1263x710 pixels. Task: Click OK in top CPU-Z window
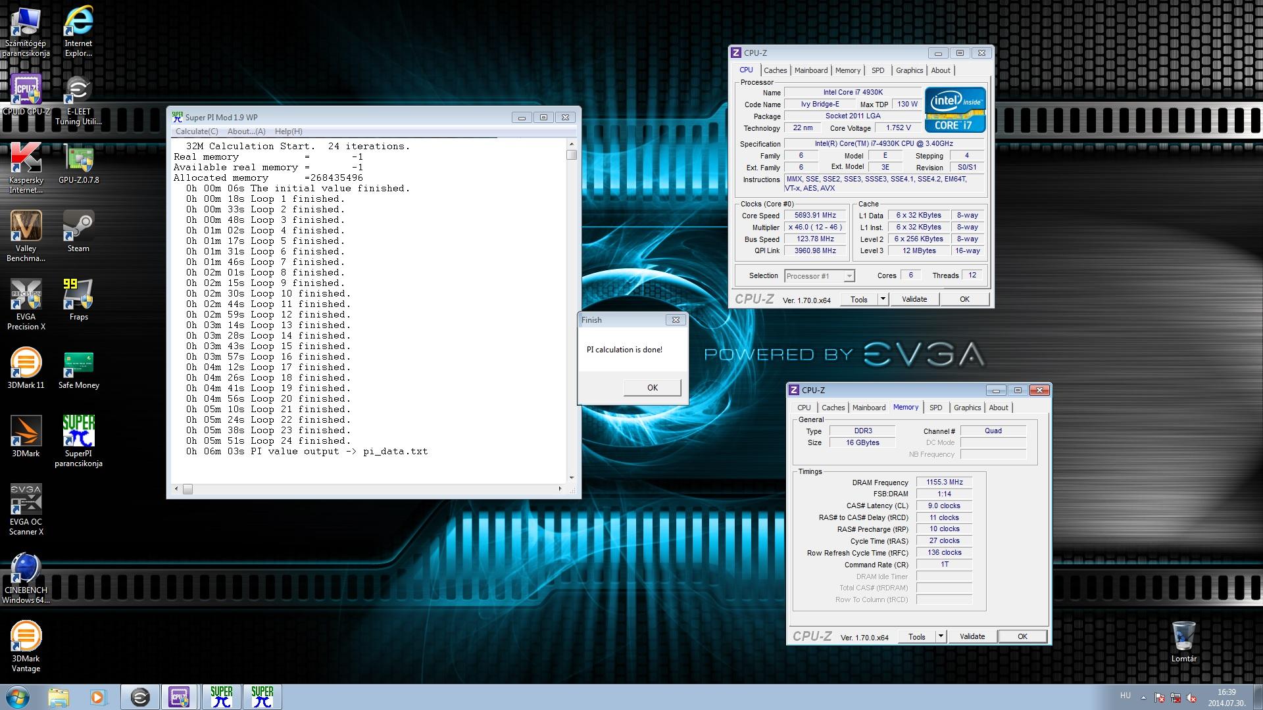964,299
